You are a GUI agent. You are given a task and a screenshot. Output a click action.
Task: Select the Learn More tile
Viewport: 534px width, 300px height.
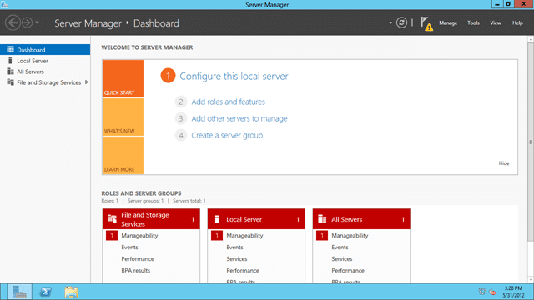click(x=123, y=156)
